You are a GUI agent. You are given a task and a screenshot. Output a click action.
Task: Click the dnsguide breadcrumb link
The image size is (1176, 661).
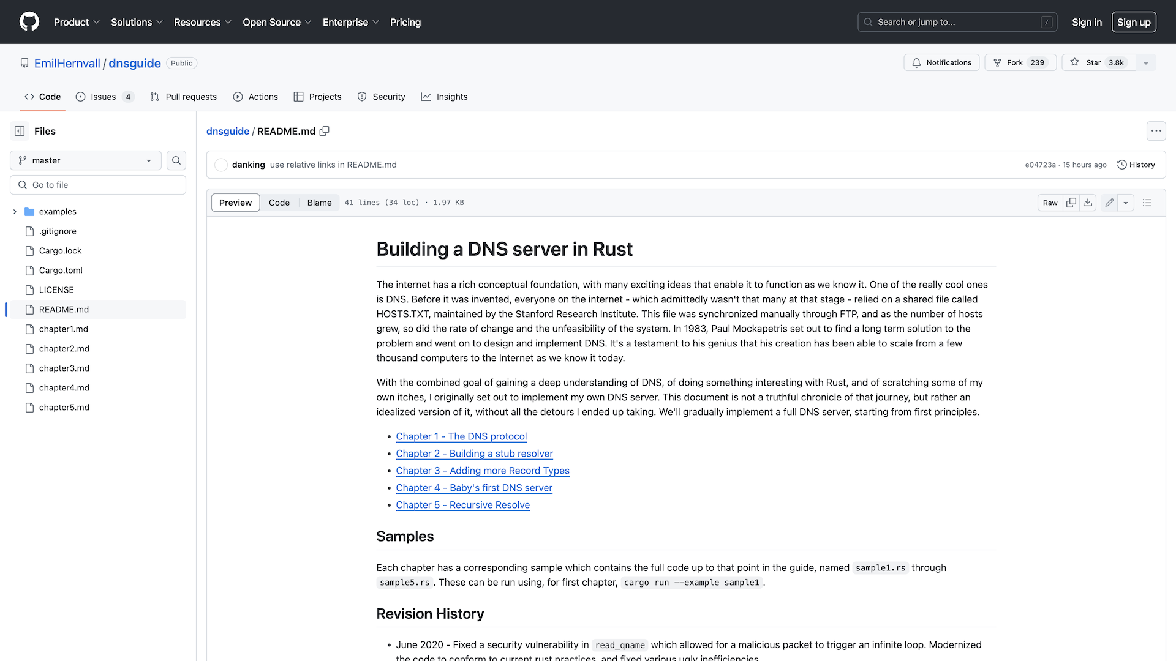pos(228,131)
